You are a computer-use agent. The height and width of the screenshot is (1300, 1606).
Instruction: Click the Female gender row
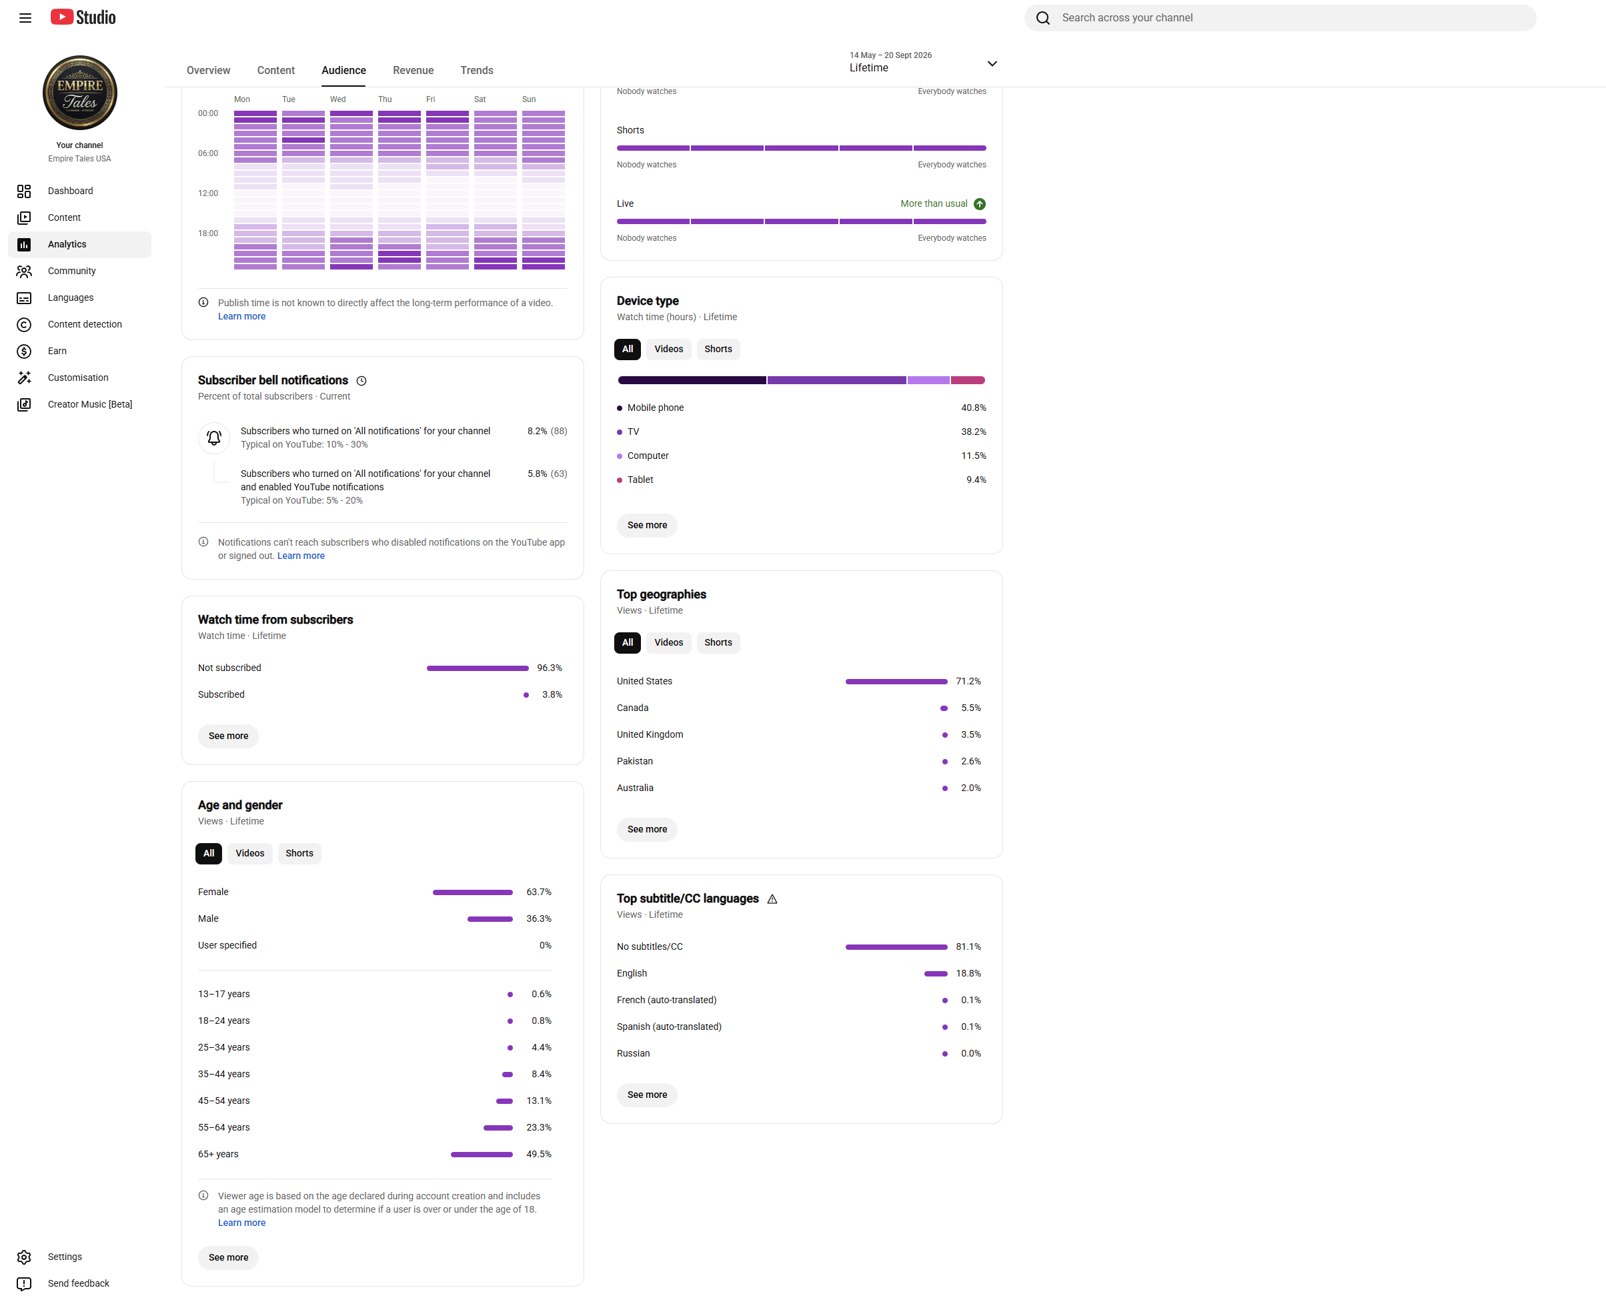[374, 892]
